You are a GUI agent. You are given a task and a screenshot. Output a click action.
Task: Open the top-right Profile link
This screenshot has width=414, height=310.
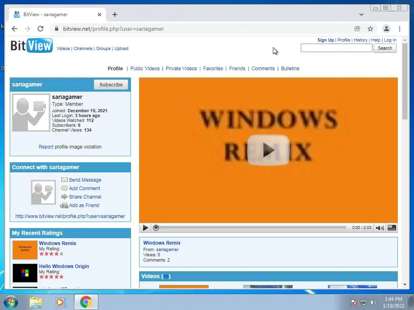coord(344,40)
